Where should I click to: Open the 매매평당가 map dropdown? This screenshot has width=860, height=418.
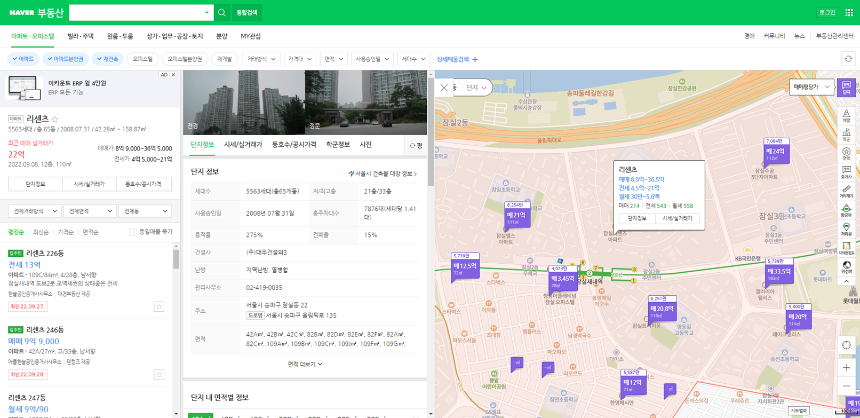tap(811, 87)
